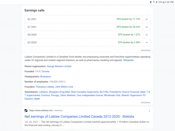Open the Wholesale Club subsidiary link
The width and height of the screenshot is (175, 131).
tap(112, 95)
